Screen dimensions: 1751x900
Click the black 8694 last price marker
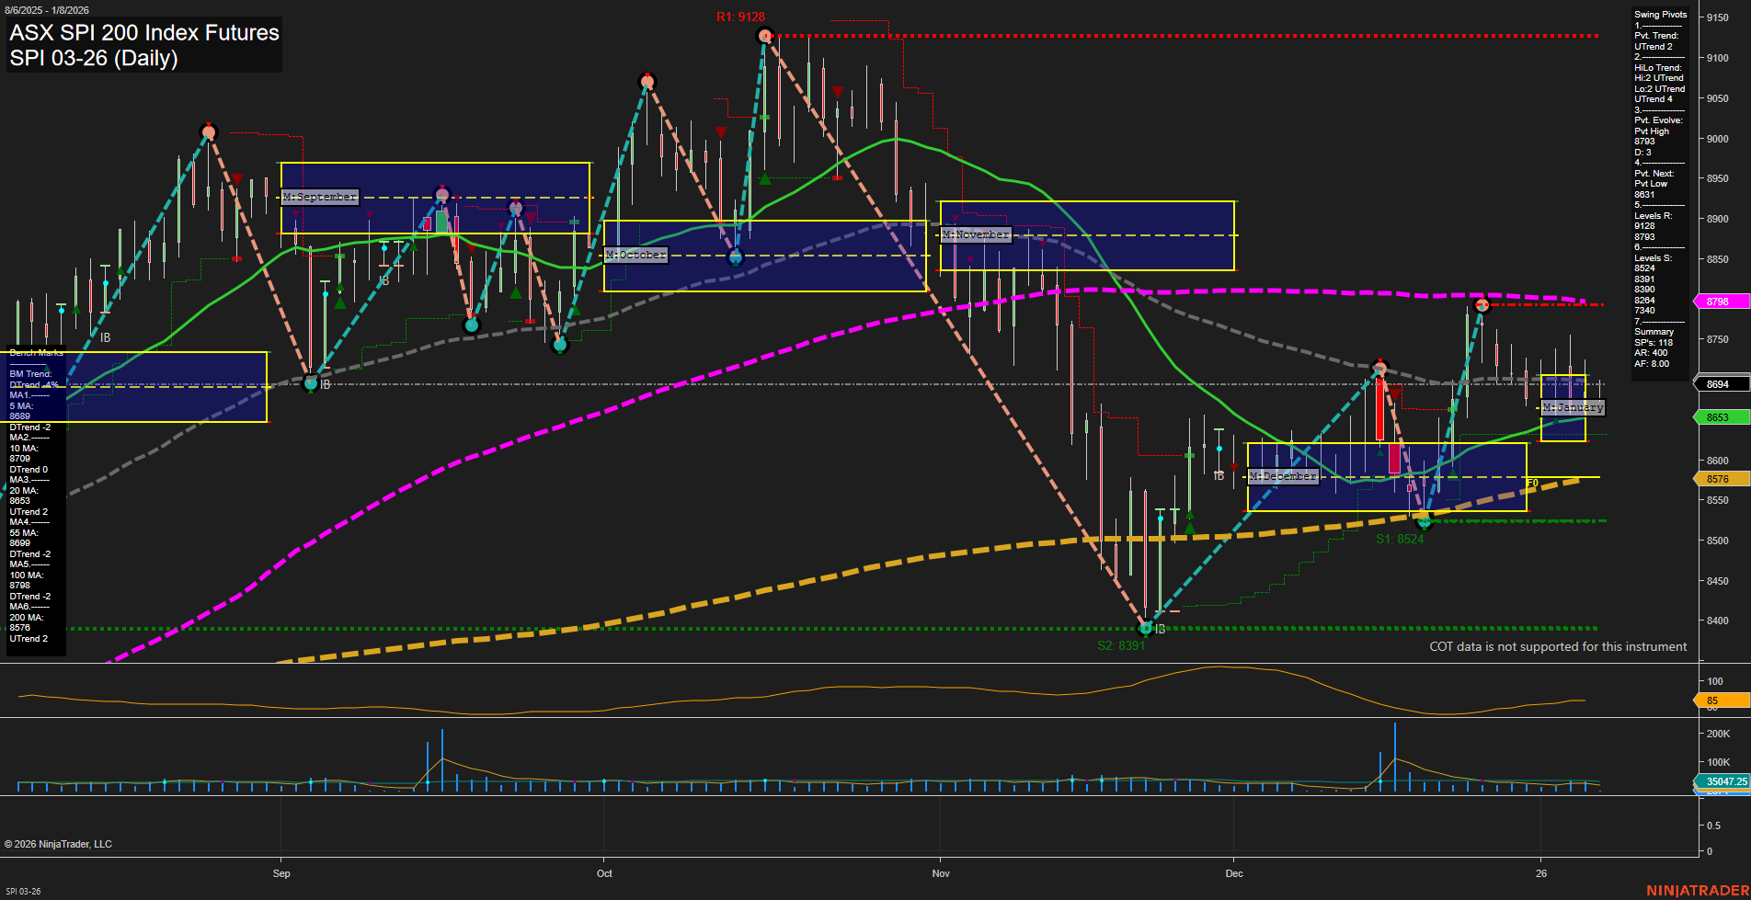1719,383
